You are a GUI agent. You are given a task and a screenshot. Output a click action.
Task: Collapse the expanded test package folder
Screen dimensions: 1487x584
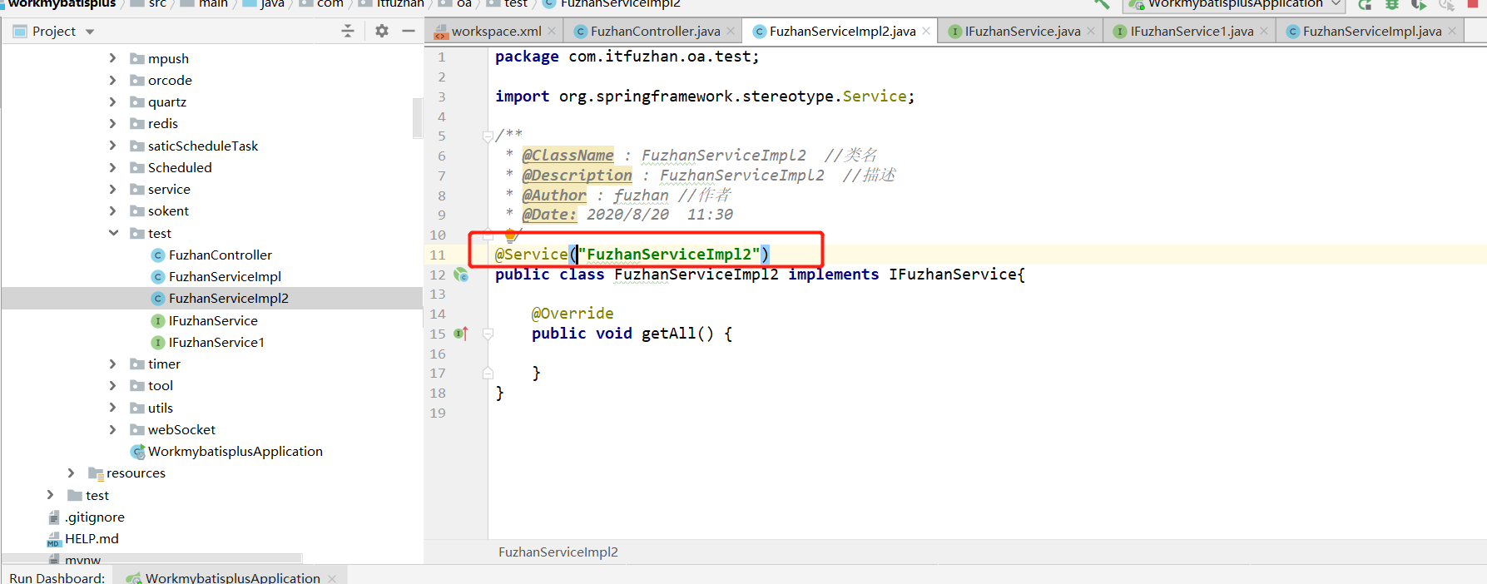coord(113,233)
